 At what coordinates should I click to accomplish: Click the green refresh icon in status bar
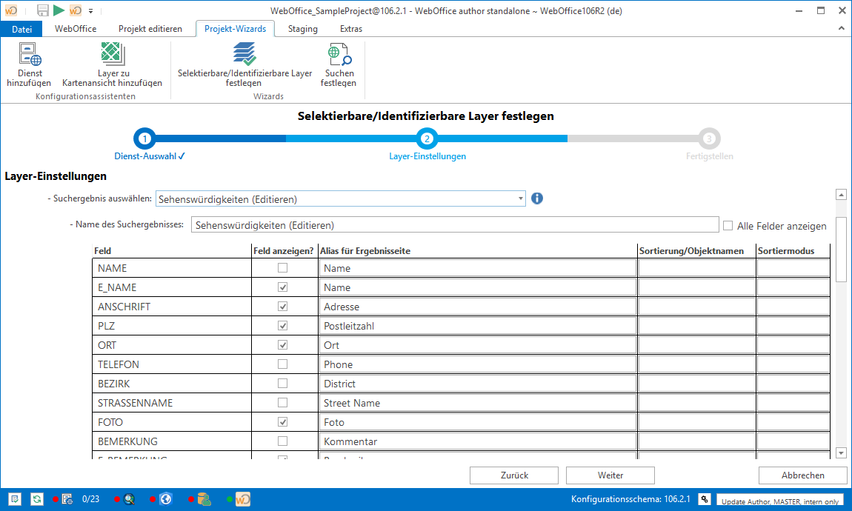36,499
